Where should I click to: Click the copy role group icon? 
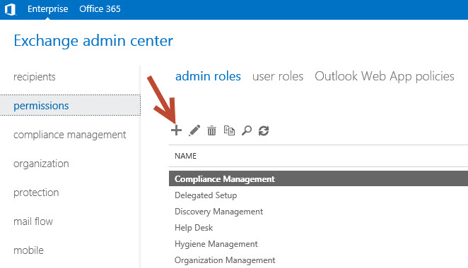pyautogui.click(x=229, y=130)
